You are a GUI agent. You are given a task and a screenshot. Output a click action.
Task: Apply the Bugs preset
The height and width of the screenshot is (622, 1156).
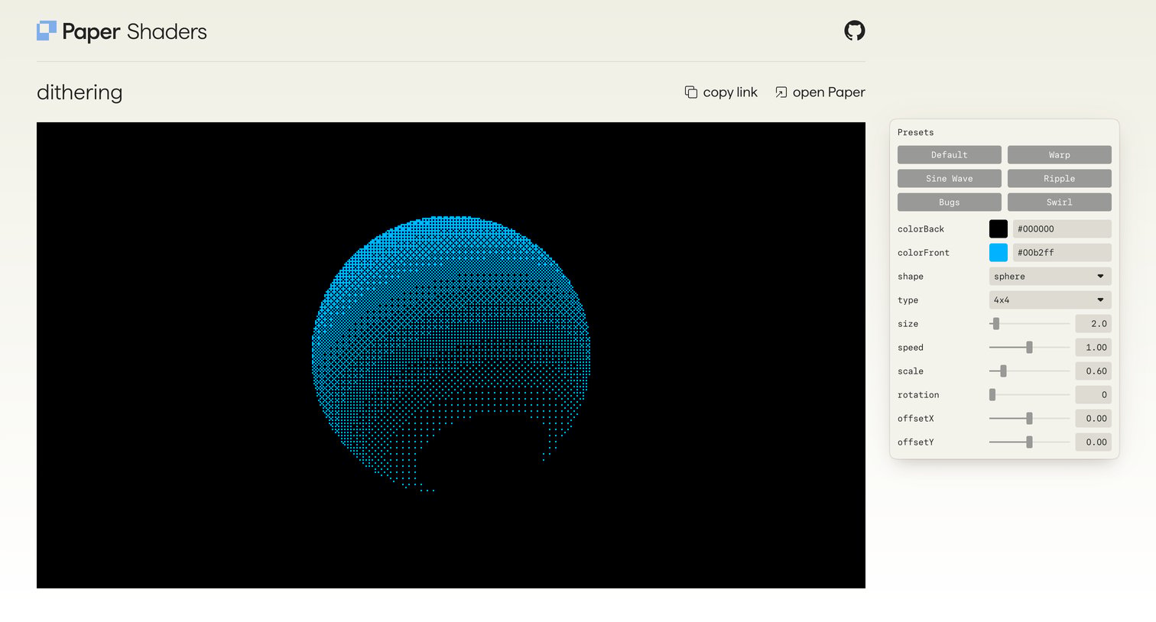click(x=949, y=202)
